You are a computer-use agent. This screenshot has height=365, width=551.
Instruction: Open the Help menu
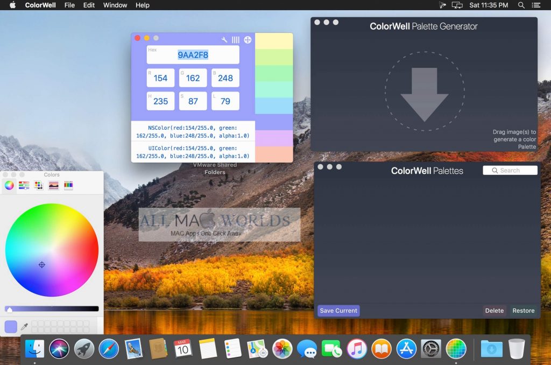[142, 5]
